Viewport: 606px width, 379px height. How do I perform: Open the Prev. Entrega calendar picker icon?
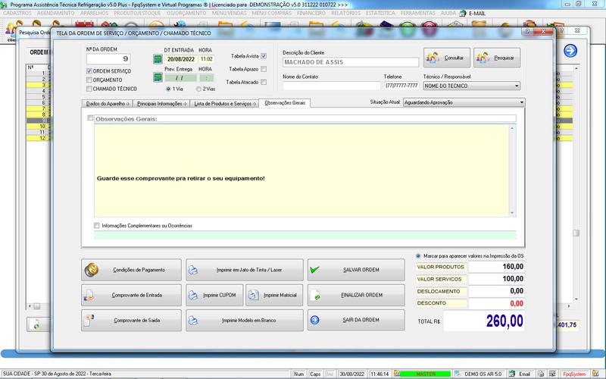158,77
